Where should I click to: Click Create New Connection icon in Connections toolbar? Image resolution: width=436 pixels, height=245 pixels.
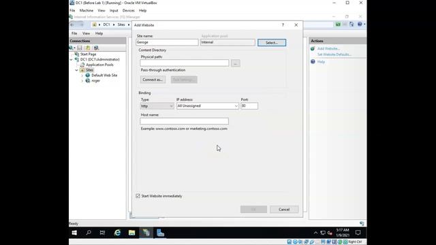71,48
